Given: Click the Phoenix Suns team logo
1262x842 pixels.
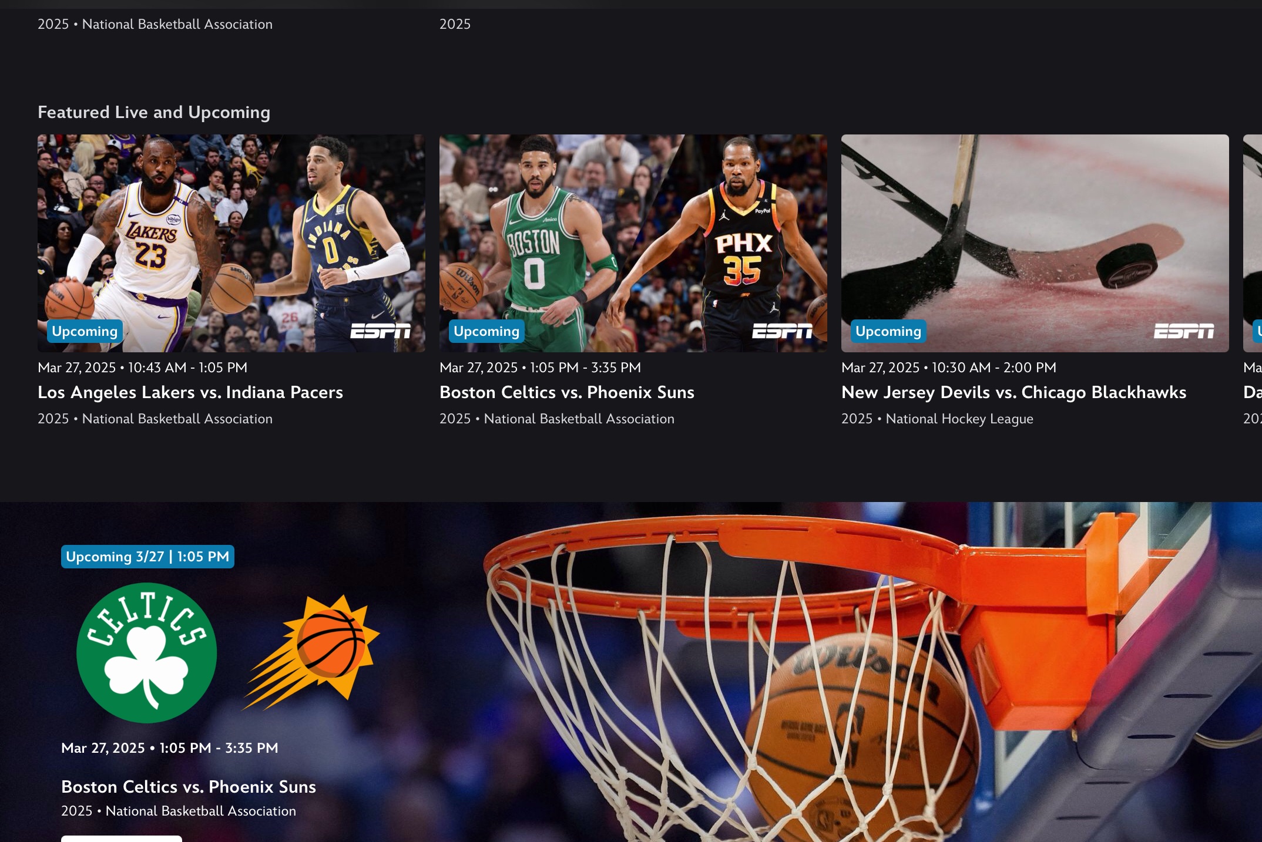Looking at the screenshot, I should coord(311,652).
